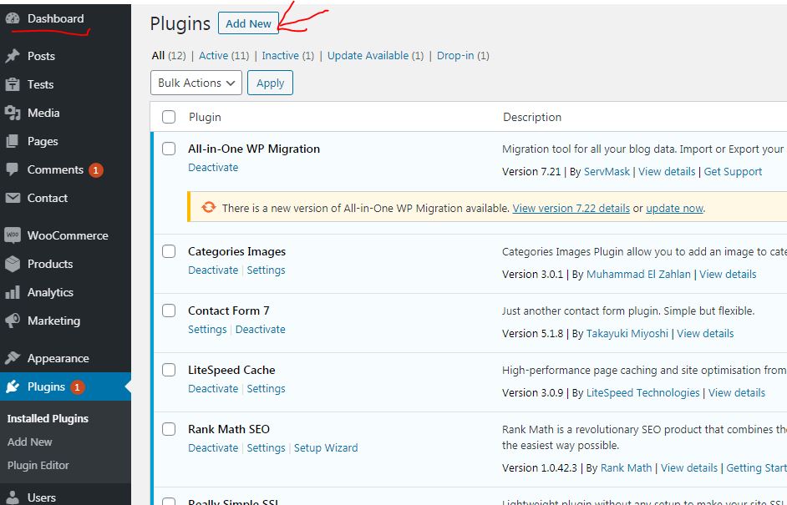787x505 pixels.
Task: Click the Dashboard gauge icon
Action: (x=13, y=18)
